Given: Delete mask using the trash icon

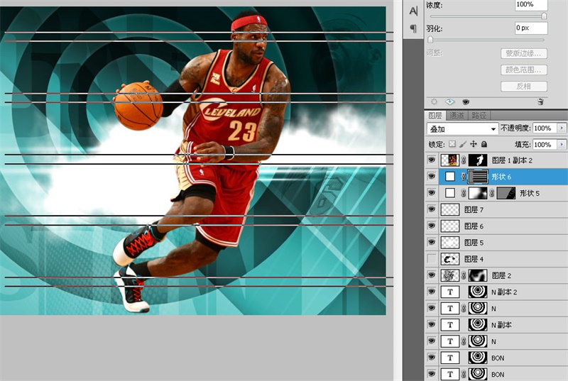Looking at the screenshot, I should pyautogui.click(x=540, y=102).
